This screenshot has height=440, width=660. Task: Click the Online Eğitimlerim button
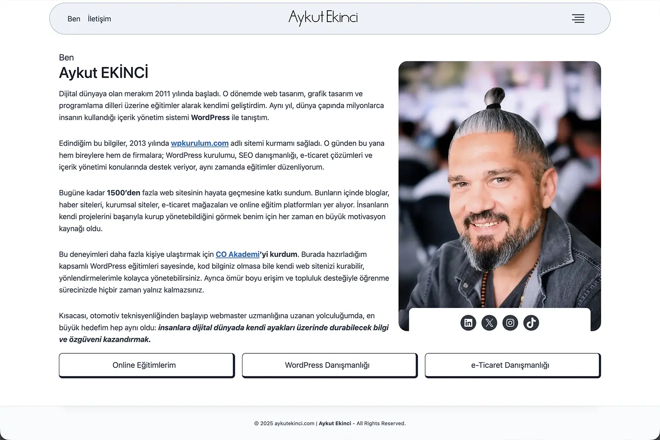coord(147,365)
